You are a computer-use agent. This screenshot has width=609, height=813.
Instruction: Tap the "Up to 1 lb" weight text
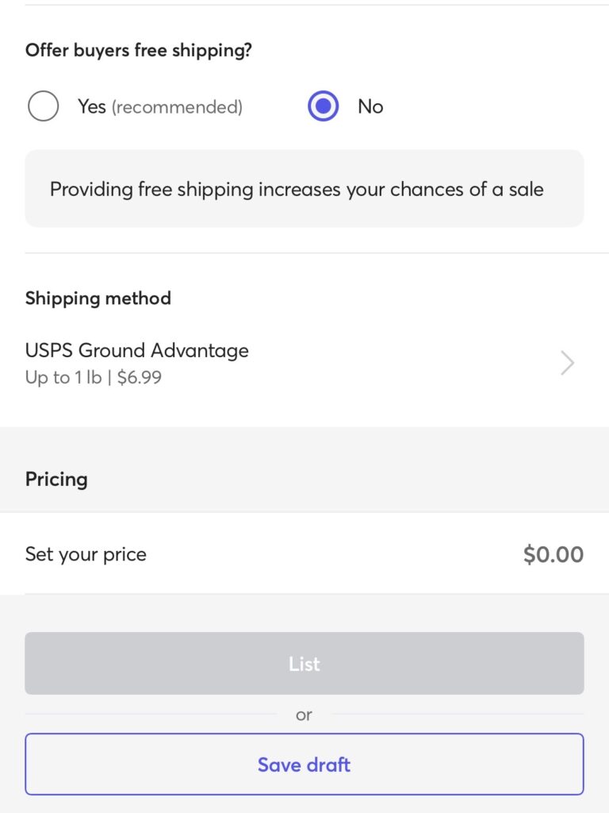point(63,378)
